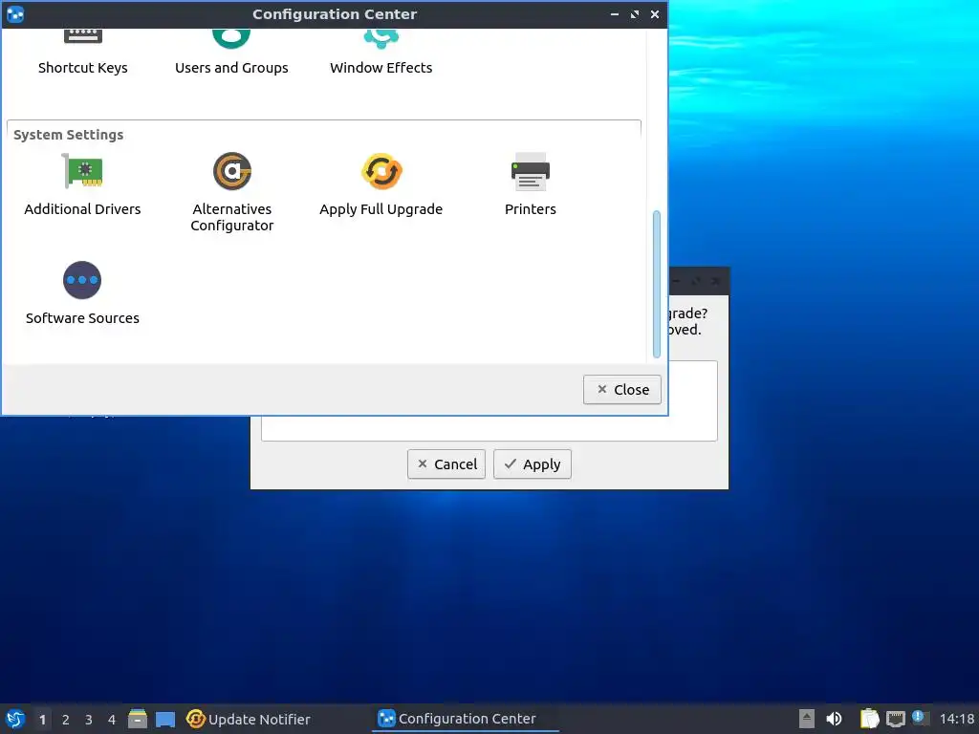Switch to workspace 1
The width and height of the screenshot is (979, 734).
(42, 720)
